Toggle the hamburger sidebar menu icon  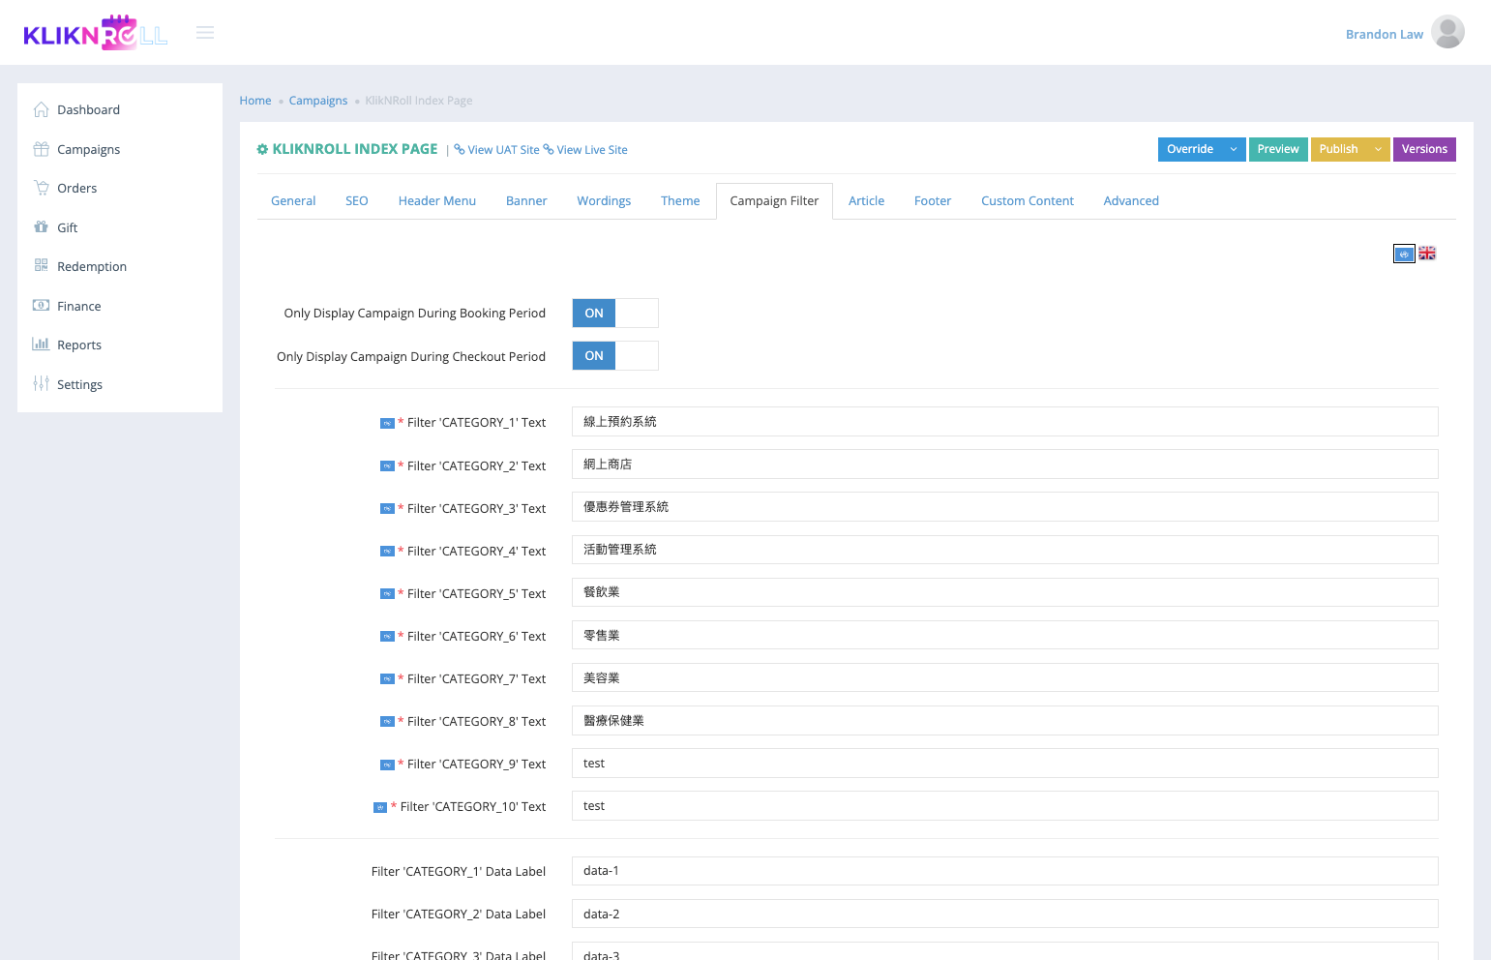click(x=205, y=33)
